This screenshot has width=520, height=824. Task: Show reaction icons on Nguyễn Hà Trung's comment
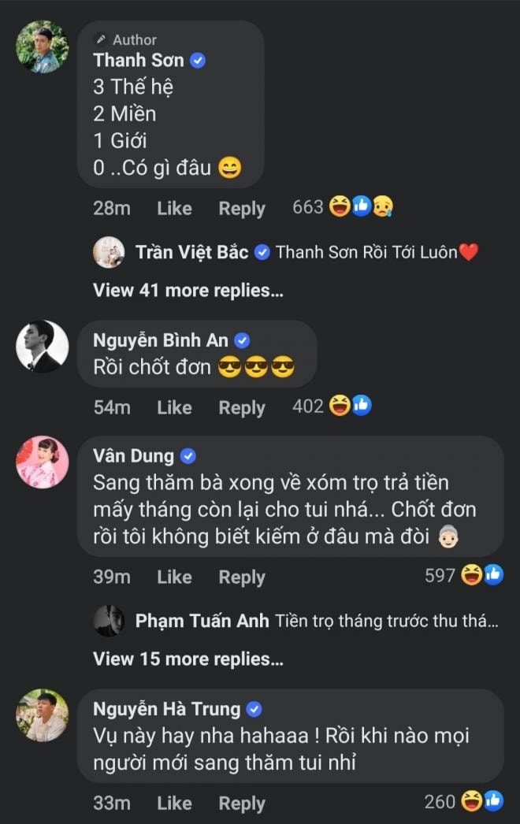pos(482,802)
